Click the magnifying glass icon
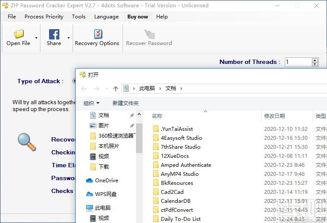 tap(27, 142)
